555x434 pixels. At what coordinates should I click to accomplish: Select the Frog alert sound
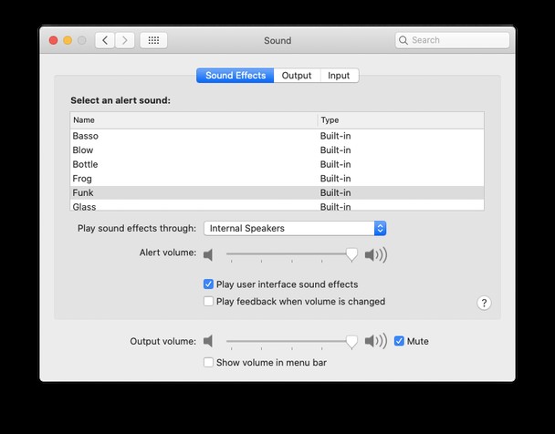[x=277, y=179]
